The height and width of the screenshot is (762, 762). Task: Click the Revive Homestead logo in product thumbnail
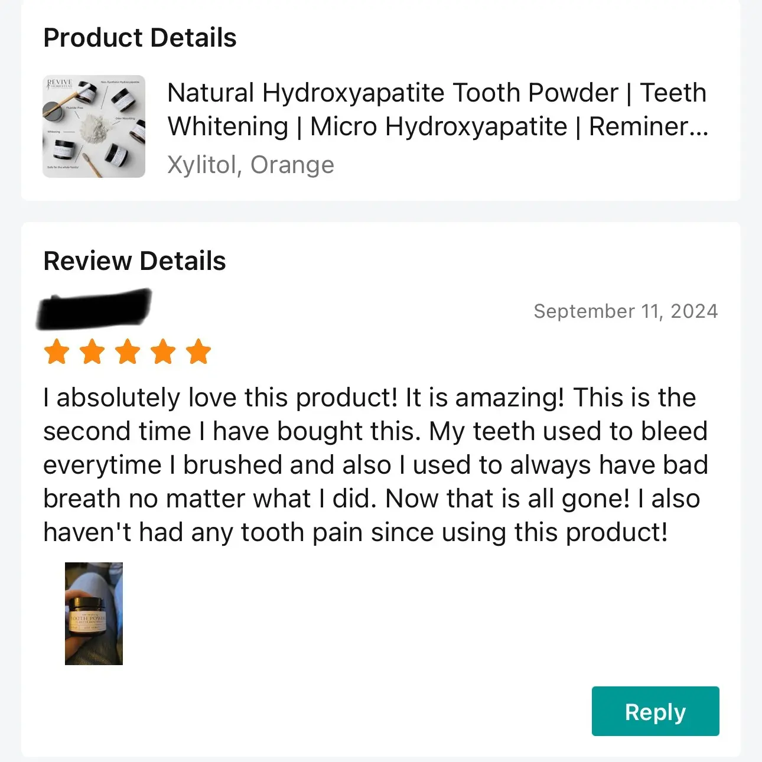[x=60, y=83]
